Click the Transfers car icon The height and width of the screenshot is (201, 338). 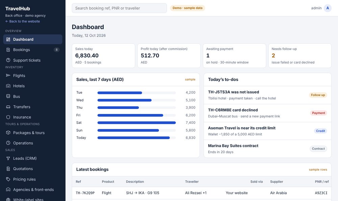click(x=8, y=107)
